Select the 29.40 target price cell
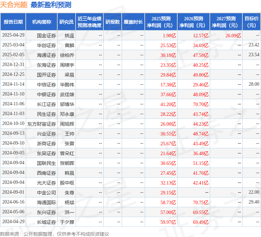261x237 pixels. [254, 202]
